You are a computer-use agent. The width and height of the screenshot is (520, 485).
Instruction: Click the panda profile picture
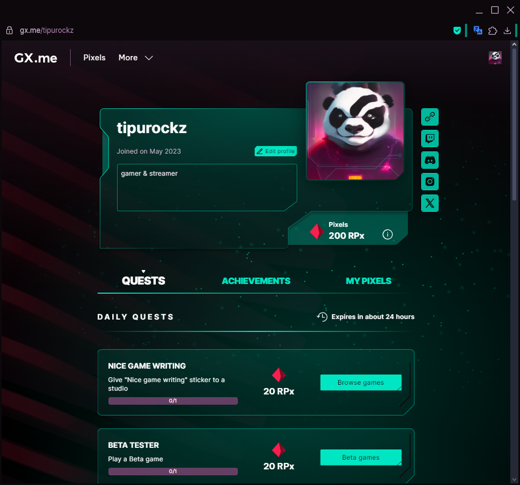pos(355,131)
